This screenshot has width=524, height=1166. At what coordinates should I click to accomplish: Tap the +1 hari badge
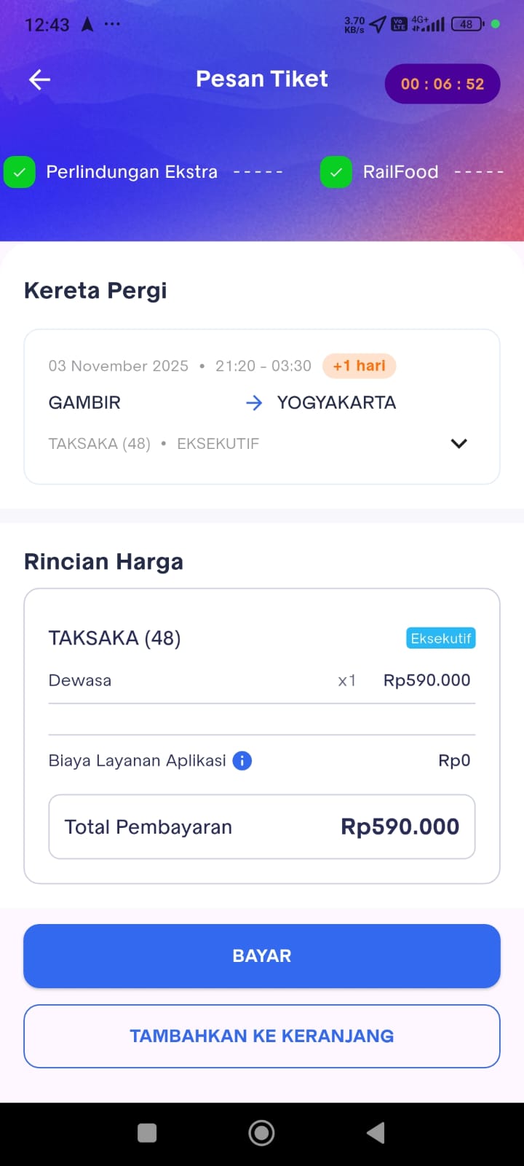[359, 366]
